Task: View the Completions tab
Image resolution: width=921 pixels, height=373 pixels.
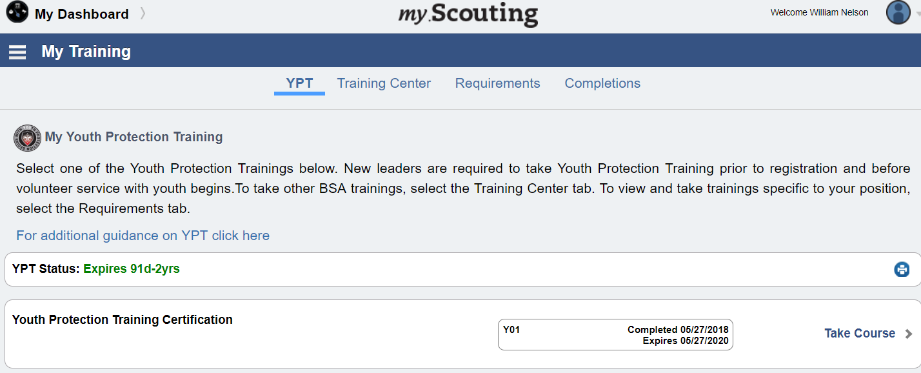Action: (x=602, y=83)
